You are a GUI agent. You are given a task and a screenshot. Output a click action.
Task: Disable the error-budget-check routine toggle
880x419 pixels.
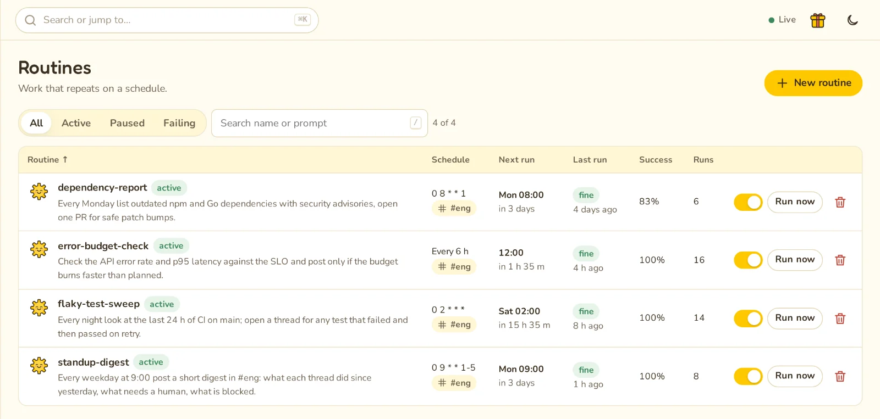coord(748,260)
